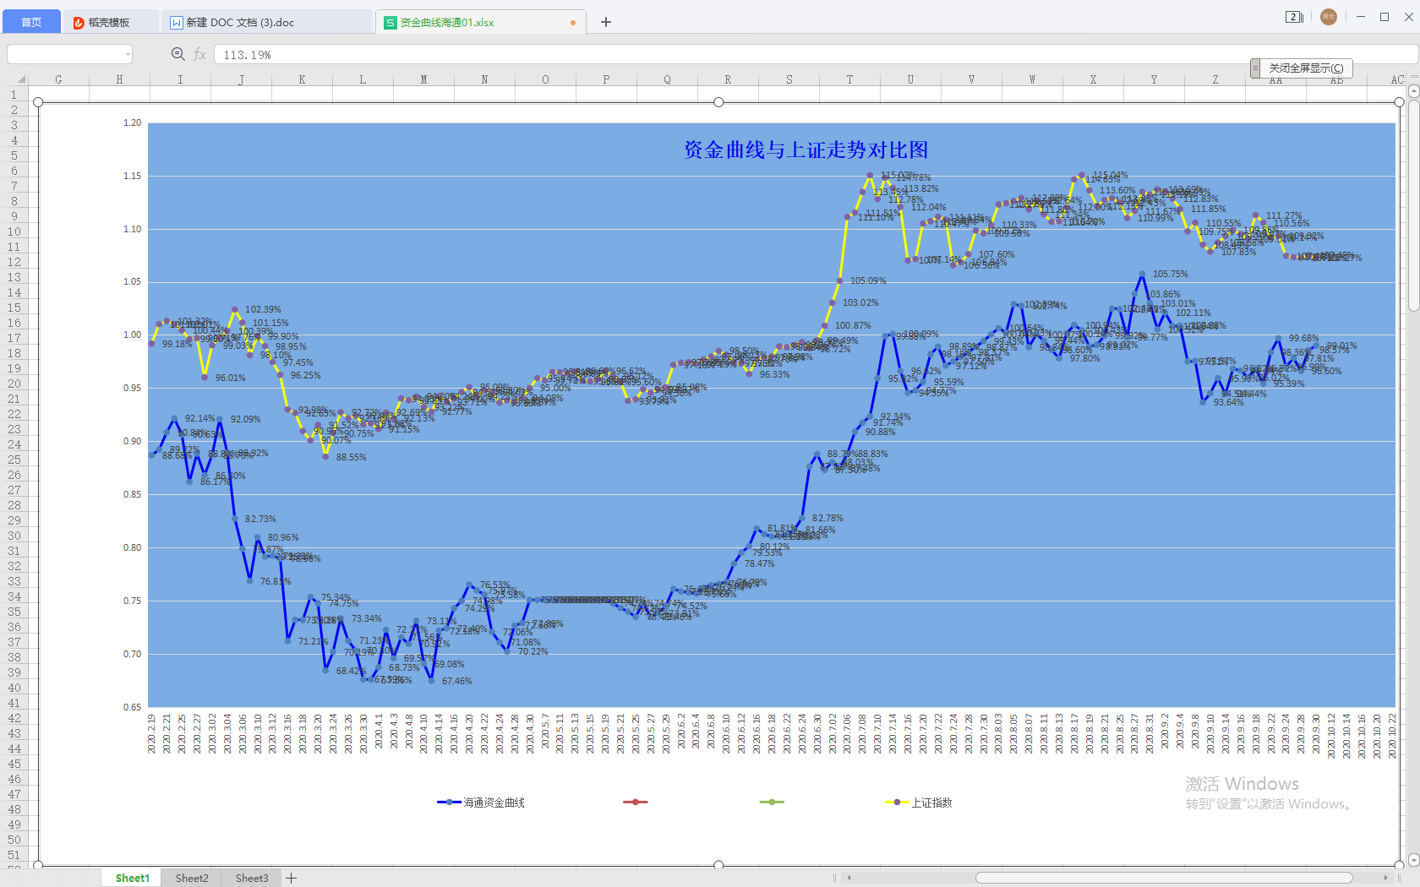This screenshot has width=1420, height=887.
Task: Go to the 首页 home tab
Action: 31,22
